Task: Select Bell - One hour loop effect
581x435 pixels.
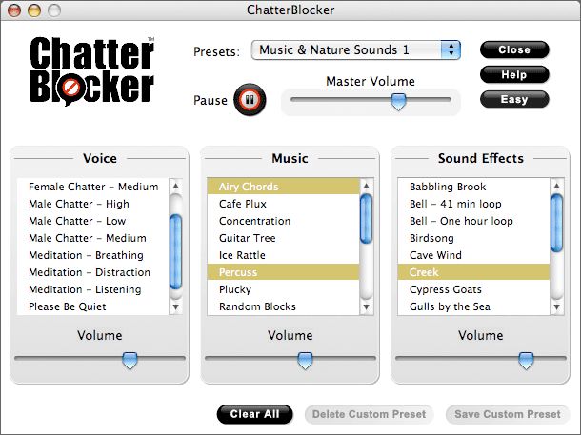Action: (473, 221)
